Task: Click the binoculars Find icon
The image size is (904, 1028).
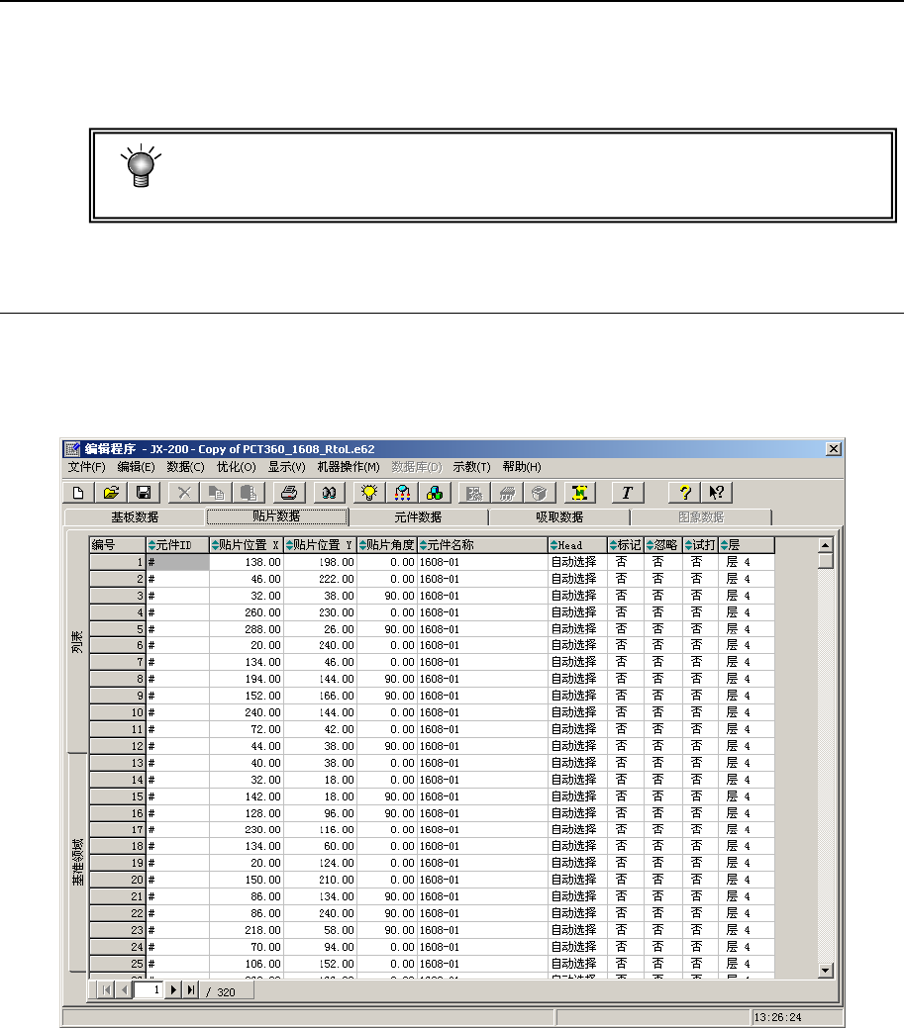Action: click(x=329, y=493)
